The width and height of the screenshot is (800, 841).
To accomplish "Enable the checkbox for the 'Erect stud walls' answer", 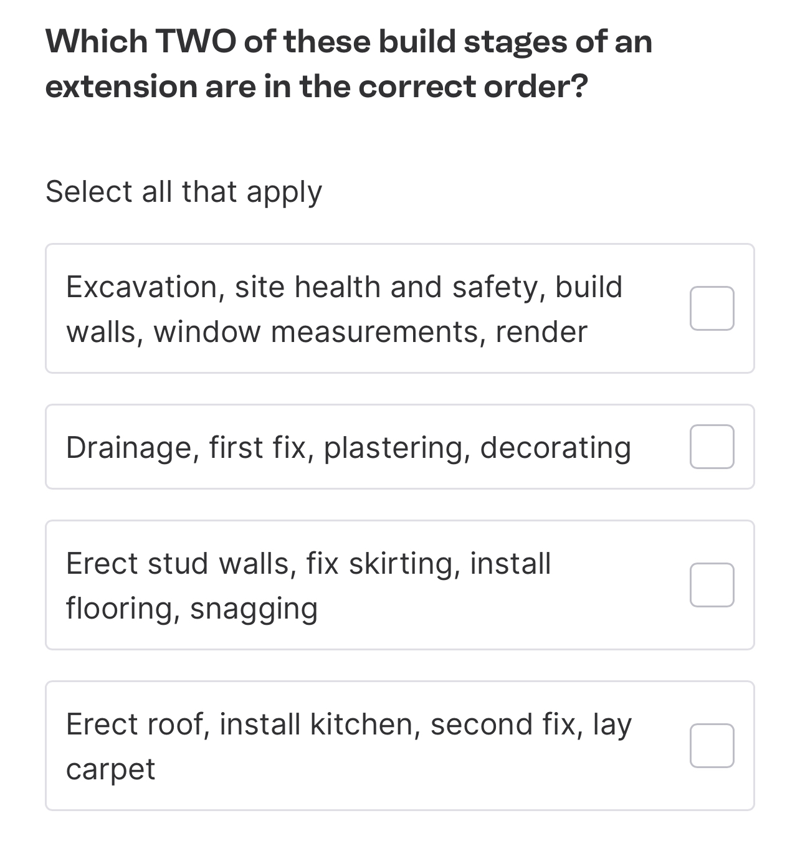I will coord(712,584).
